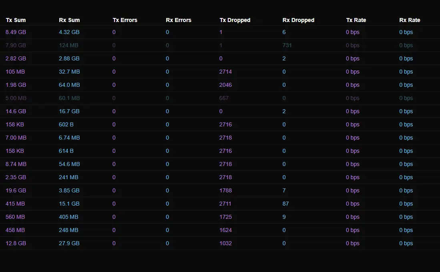Sort the table by Tx Dropped
This screenshot has height=272, width=440.
tap(235, 20)
